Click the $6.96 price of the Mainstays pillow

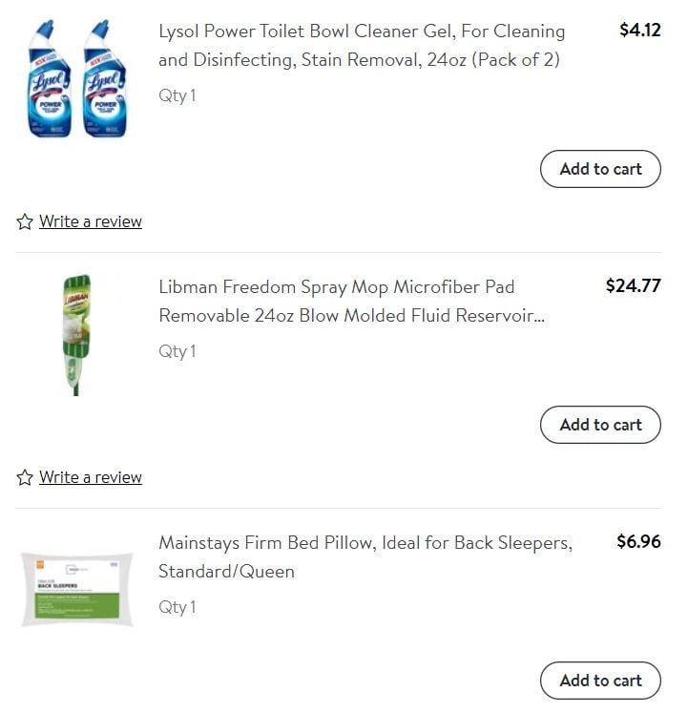(x=638, y=541)
